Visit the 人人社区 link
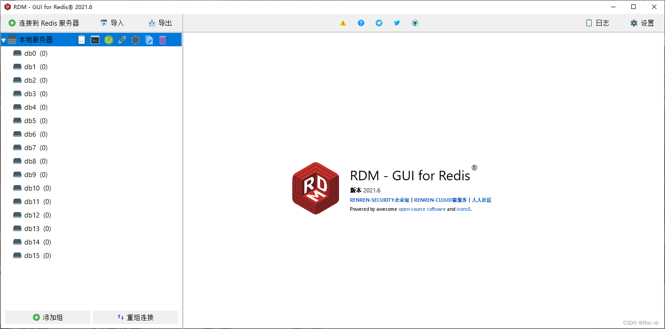The height and width of the screenshot is (329, 665). (482, 200)
